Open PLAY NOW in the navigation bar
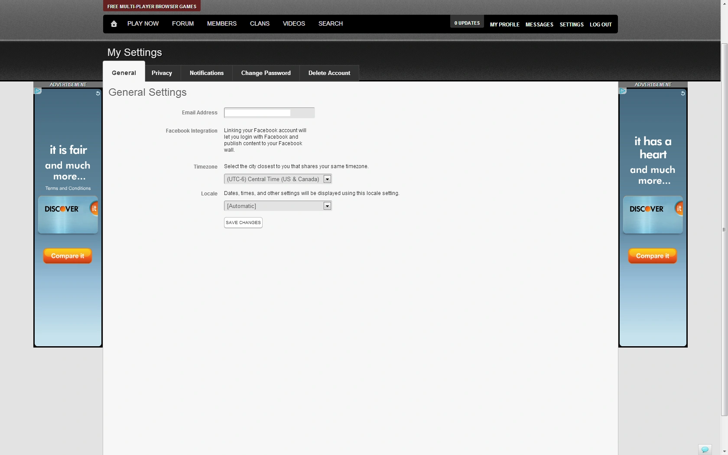 [x=143, y=23]
